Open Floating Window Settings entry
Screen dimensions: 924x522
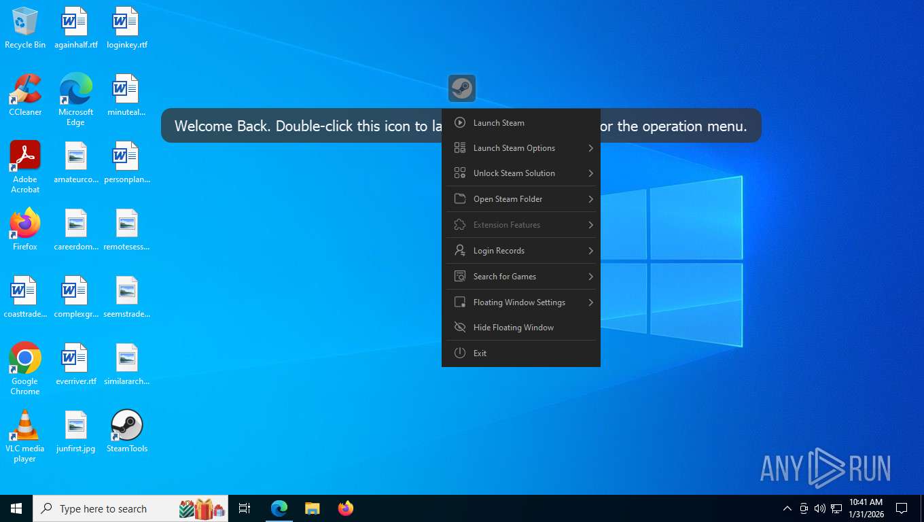click(521, 302)
